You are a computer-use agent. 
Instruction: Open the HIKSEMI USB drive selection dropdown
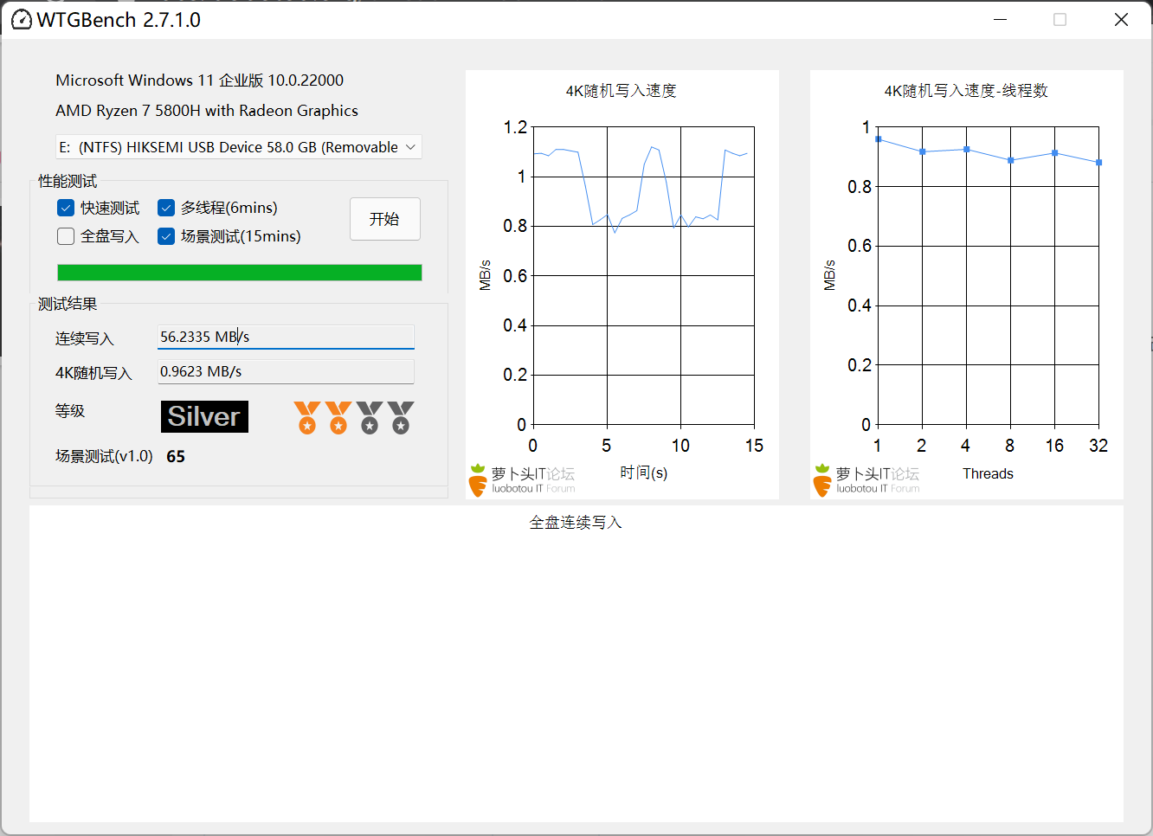pos(239,147)
